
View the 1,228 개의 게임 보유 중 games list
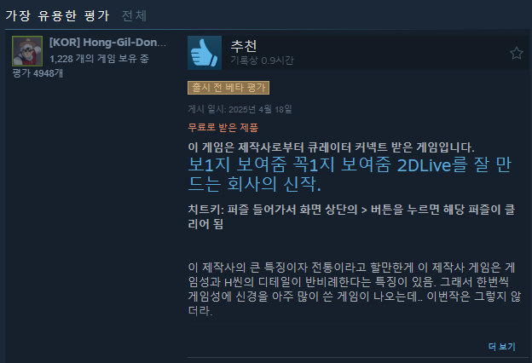point(99,59)
